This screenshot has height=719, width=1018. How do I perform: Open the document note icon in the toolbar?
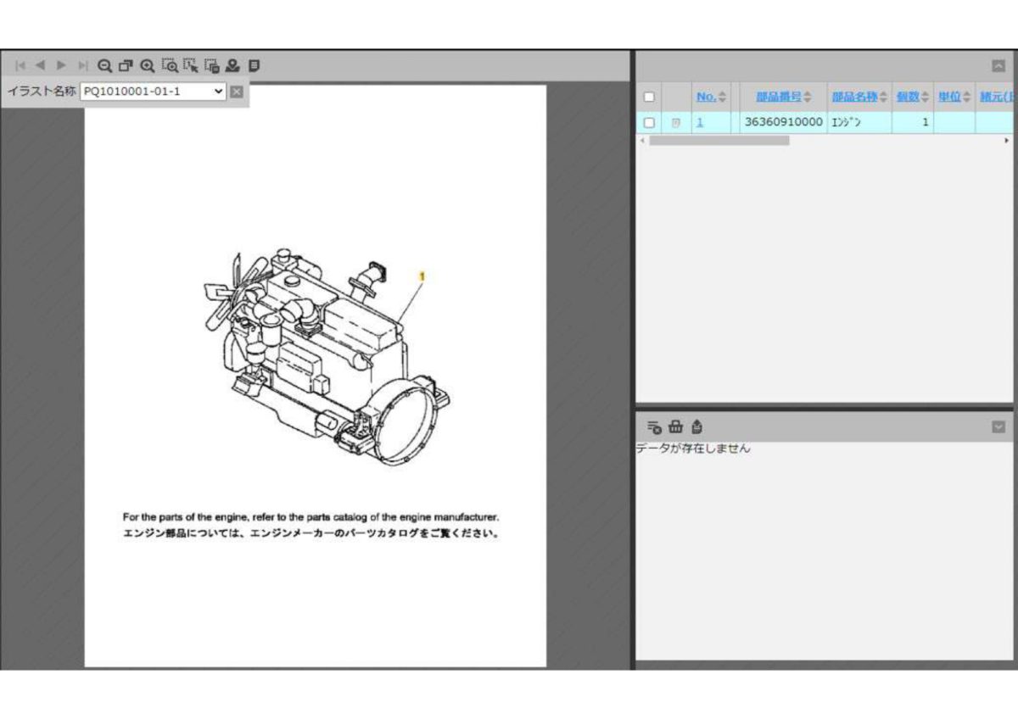(x=254, y=65)
